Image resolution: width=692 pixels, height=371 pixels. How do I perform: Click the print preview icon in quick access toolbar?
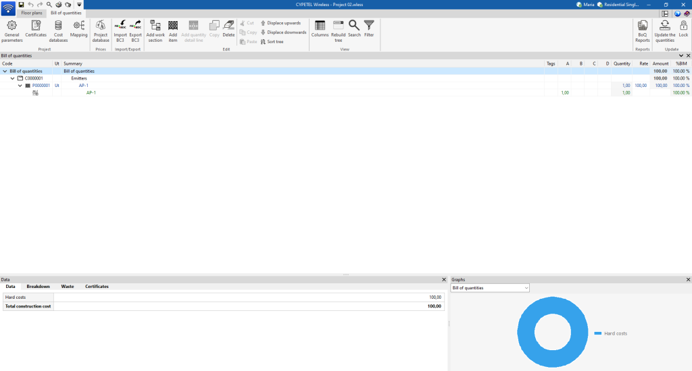pyautogui.click(x=68, y=5)
